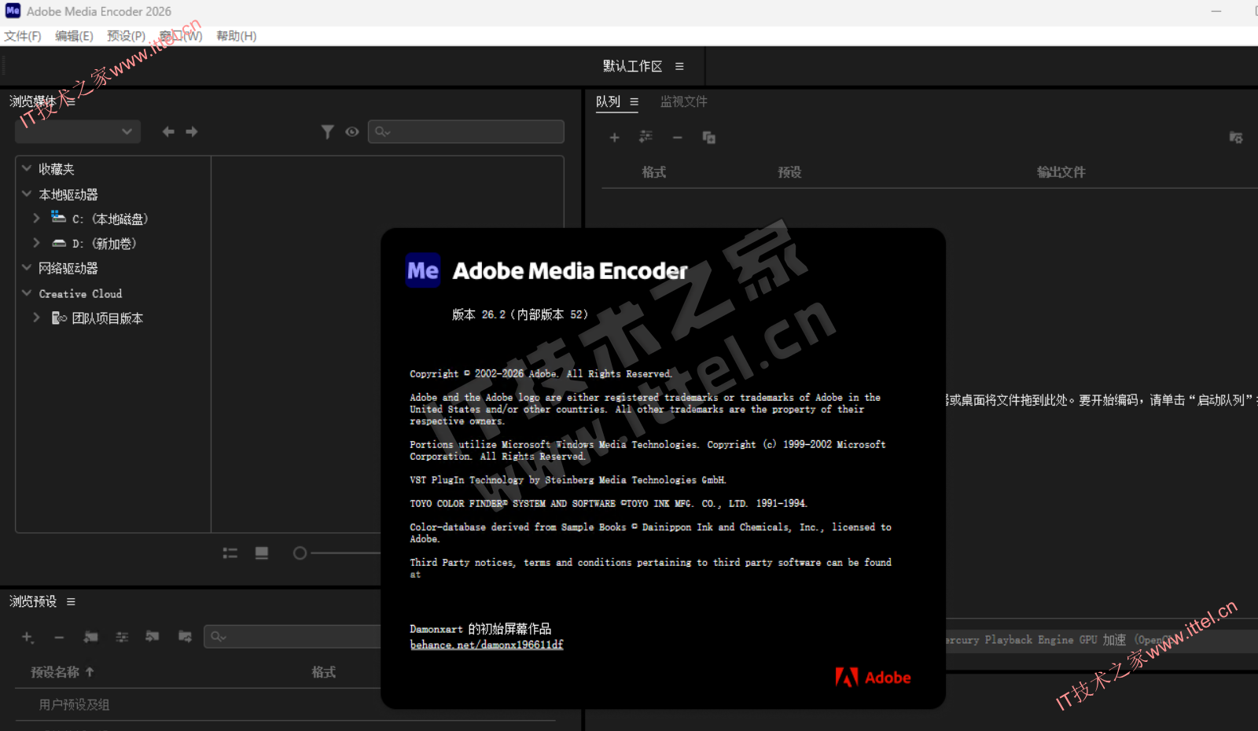Screen dimensions: 1258x731
Task: Expand the C: (本地磁盘) drive
Action: pos(36,219)
